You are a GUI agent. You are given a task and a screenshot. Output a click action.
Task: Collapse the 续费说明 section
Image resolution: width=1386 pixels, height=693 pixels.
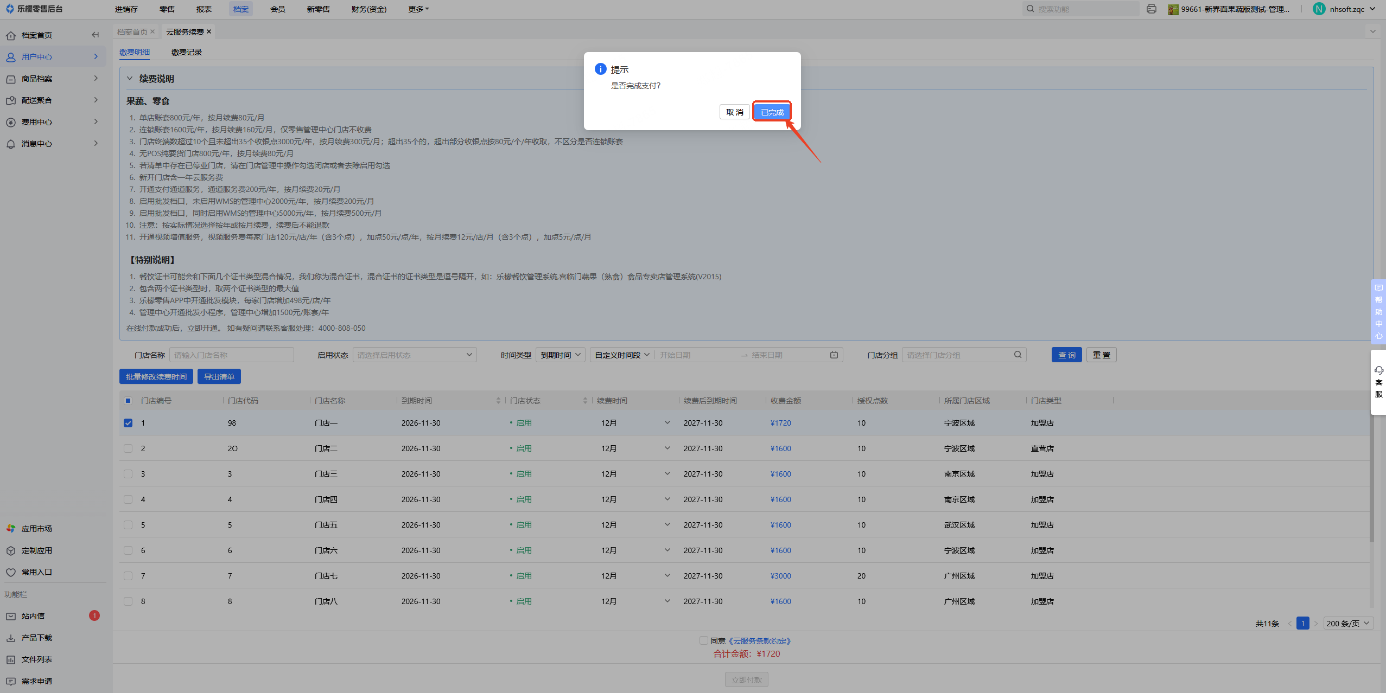click(x=130, y=79)
